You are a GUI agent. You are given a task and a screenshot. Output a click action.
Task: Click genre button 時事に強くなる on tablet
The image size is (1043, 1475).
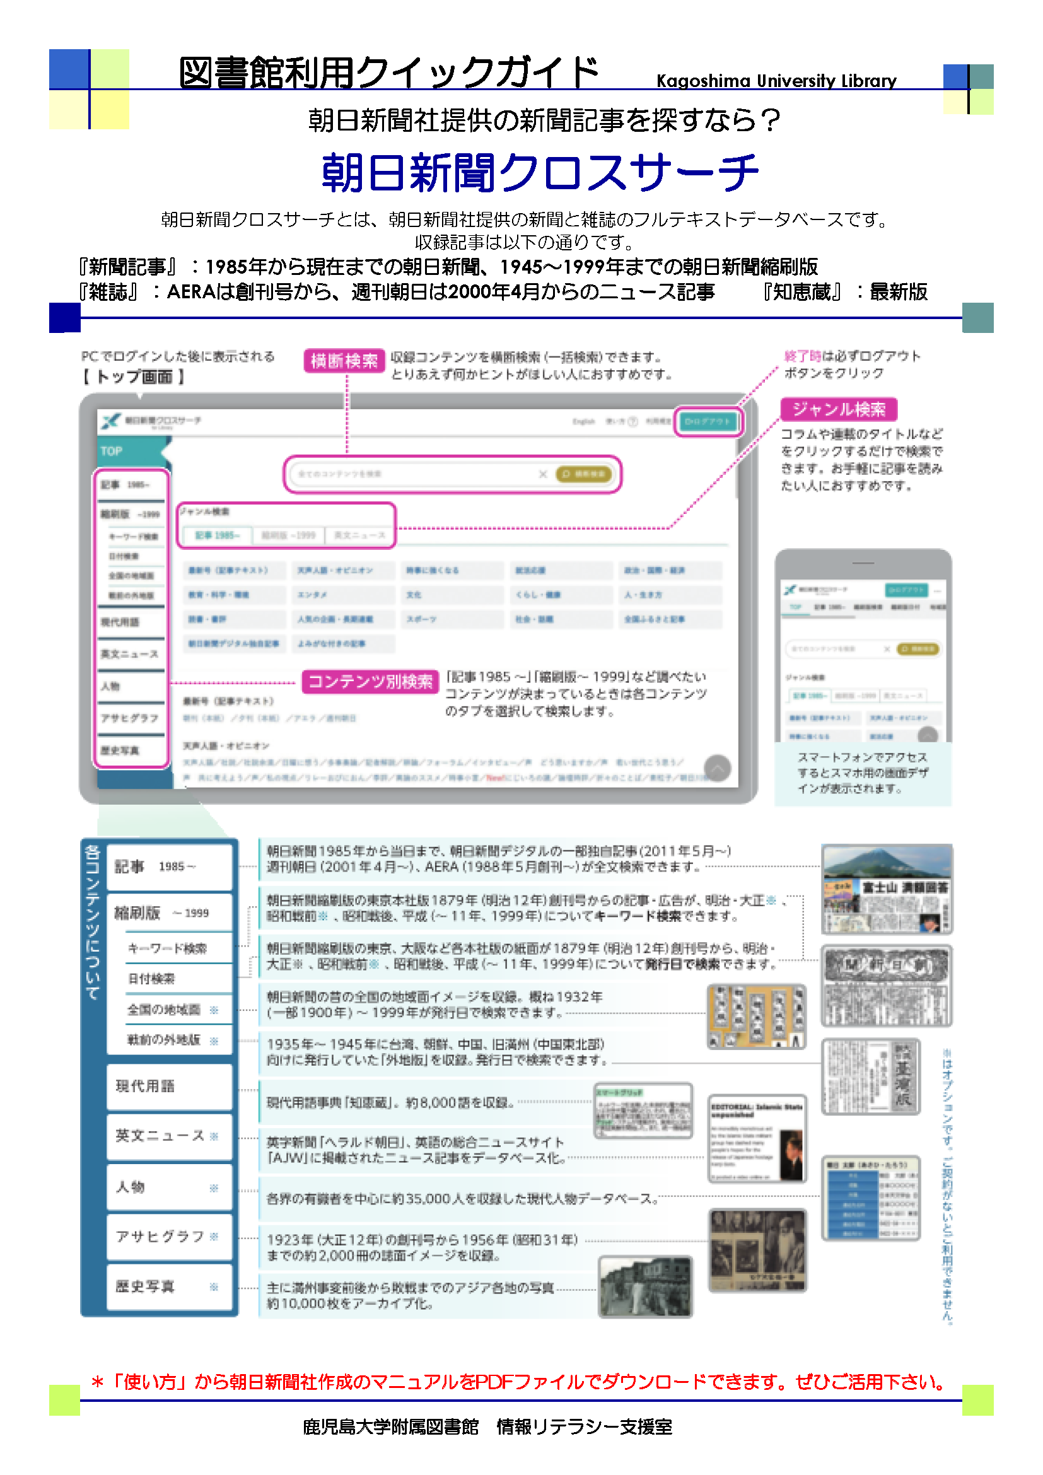click(x=453, y=571)
